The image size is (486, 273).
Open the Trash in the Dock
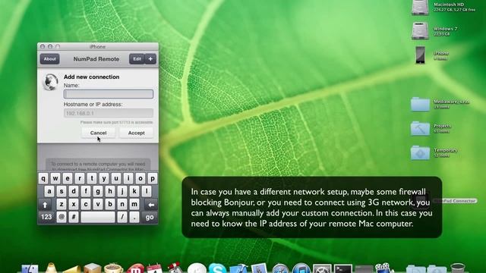(458, 268)
